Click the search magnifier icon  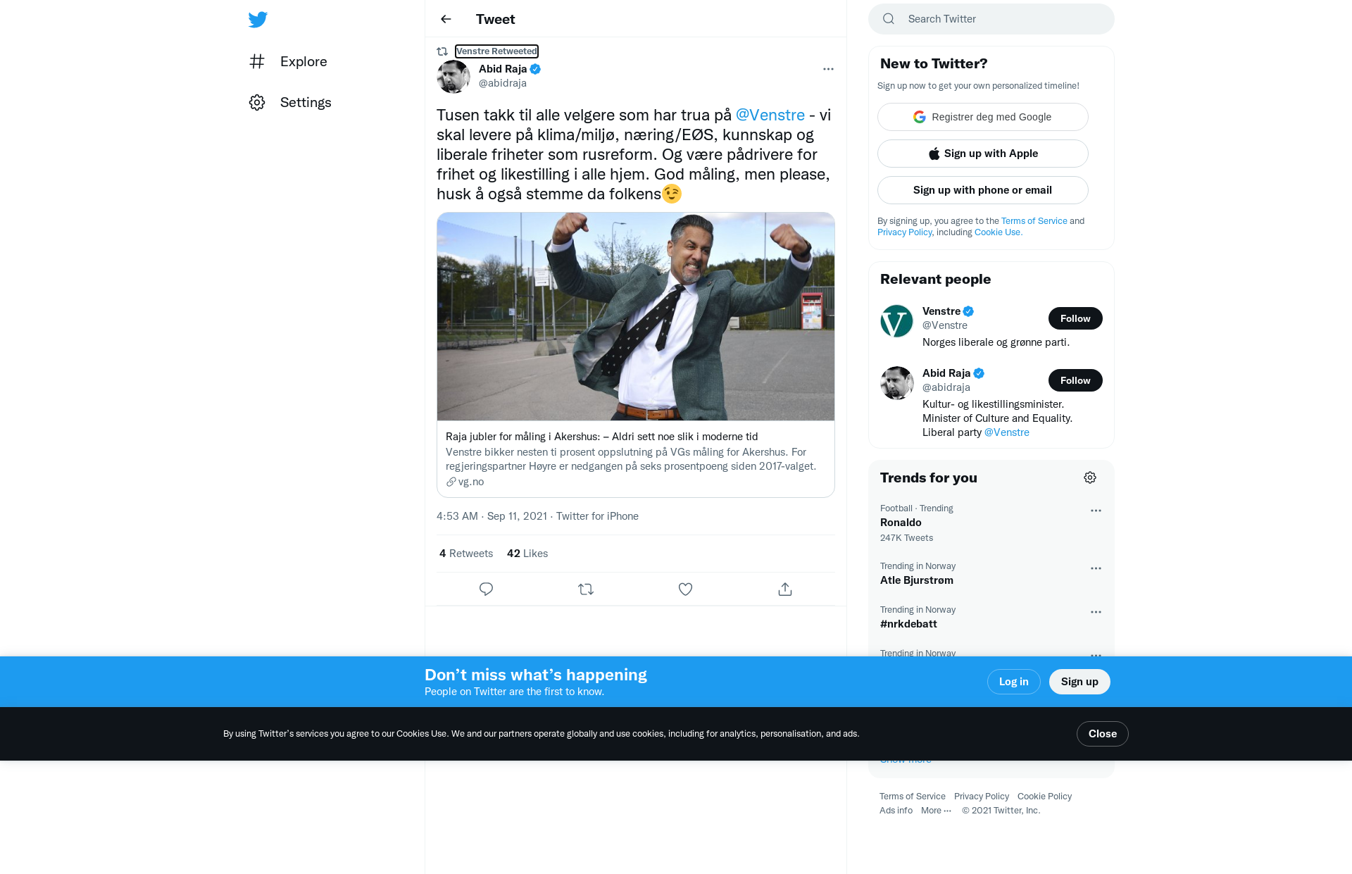(889, 19)
